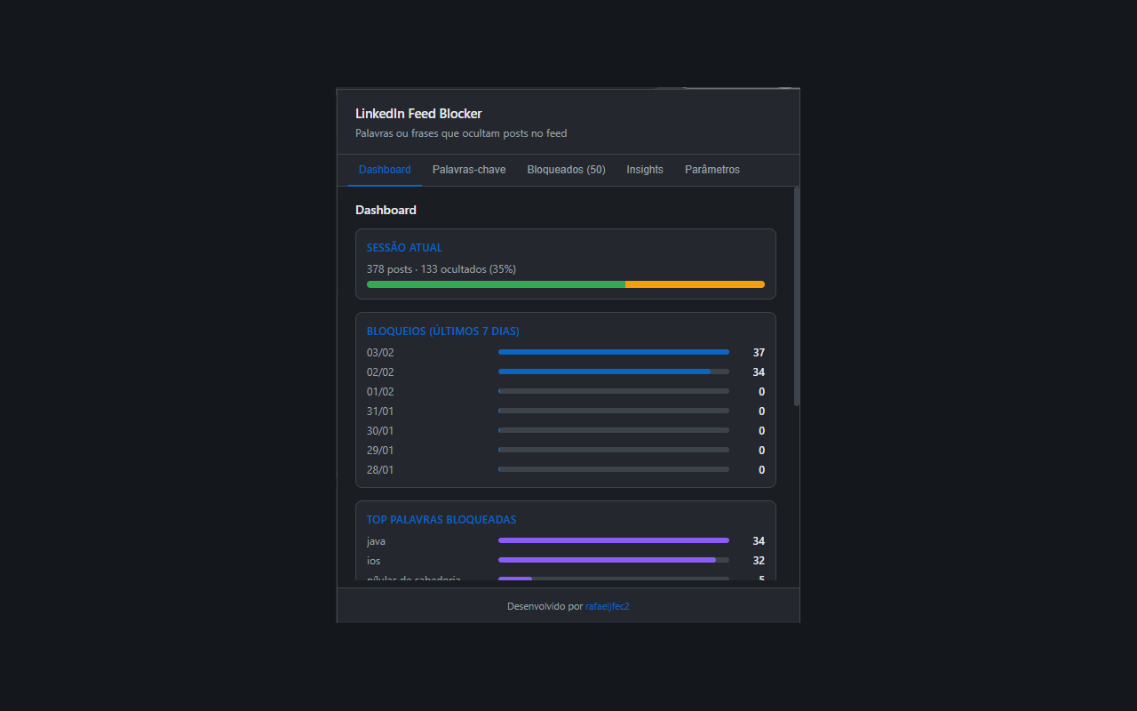
Task: Select the TOP PALAVRAS BLOQUEADAS heading
Action: [x=441, y=520]
